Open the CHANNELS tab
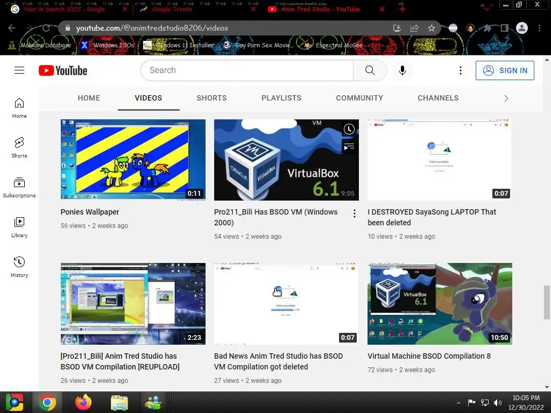This screenshot has width=551, height=413. coord(438,98)
